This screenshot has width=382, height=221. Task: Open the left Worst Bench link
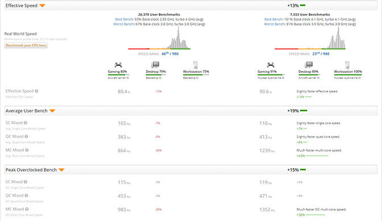pyautogui.click(x=123, y=24)
